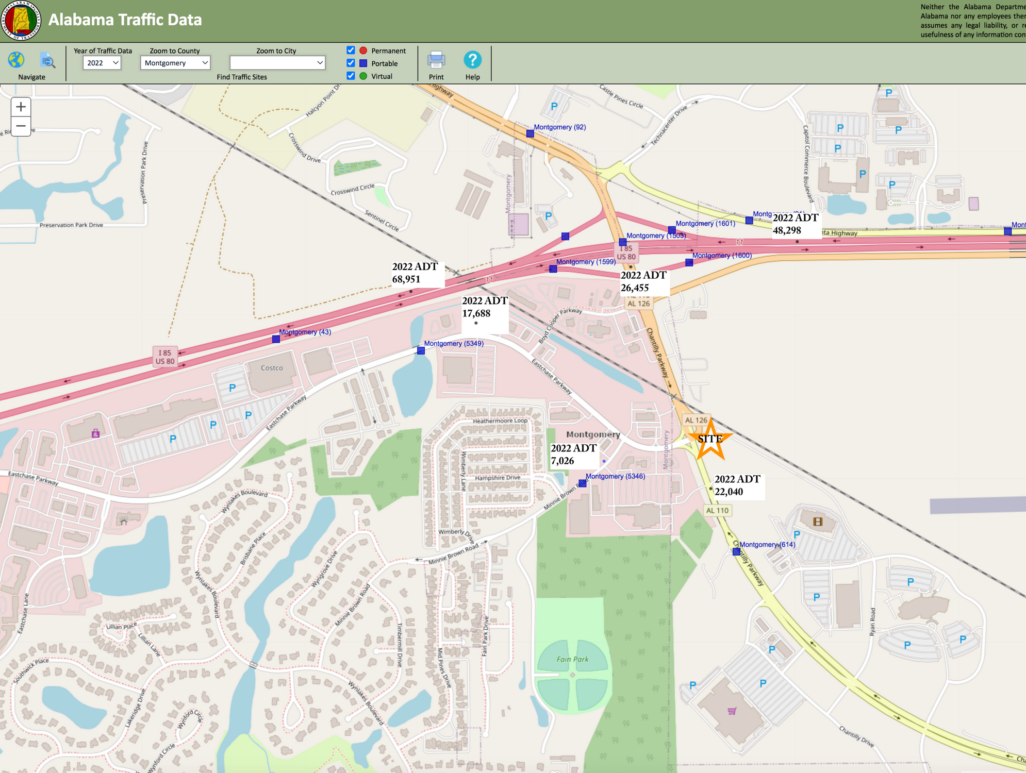The width and height of the screenshot is (1026, 773).
Task: Click the Alabama Traffic Data title
Action: click(125, 20)
